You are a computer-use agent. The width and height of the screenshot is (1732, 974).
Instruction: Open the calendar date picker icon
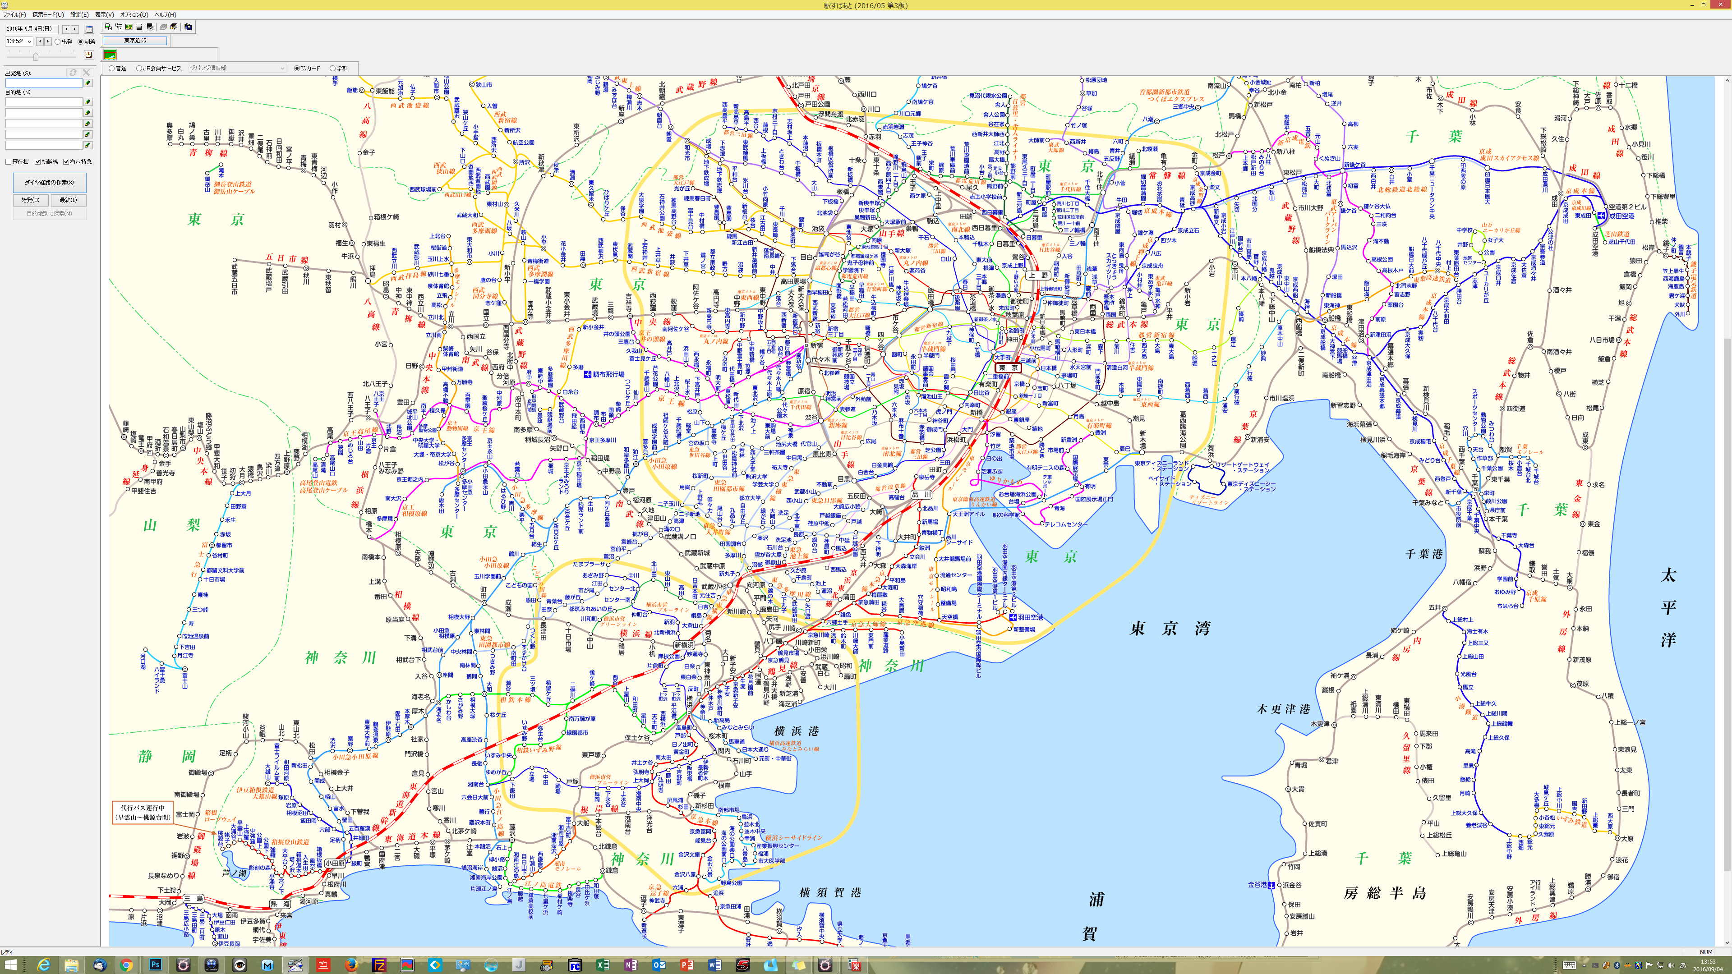(89, 30)
